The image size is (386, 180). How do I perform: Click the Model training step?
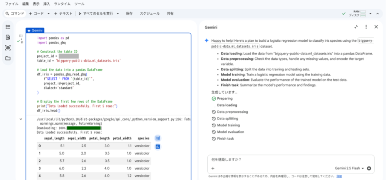coord(225,125)
